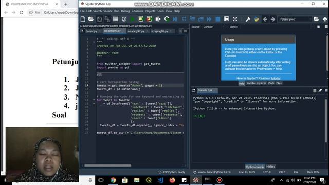Viewport: 329px width, 185px height.
Task: Switch to dwiyul.py editor tab
Action: point(92,31)
